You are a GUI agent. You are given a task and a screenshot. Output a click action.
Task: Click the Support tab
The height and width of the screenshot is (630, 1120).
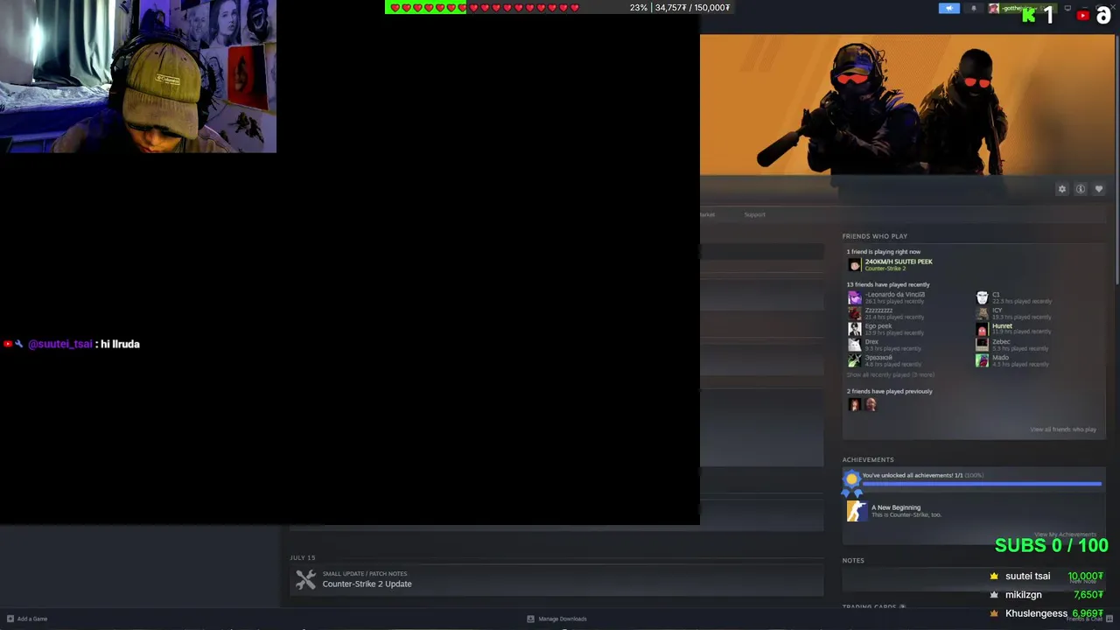(754, 214)
